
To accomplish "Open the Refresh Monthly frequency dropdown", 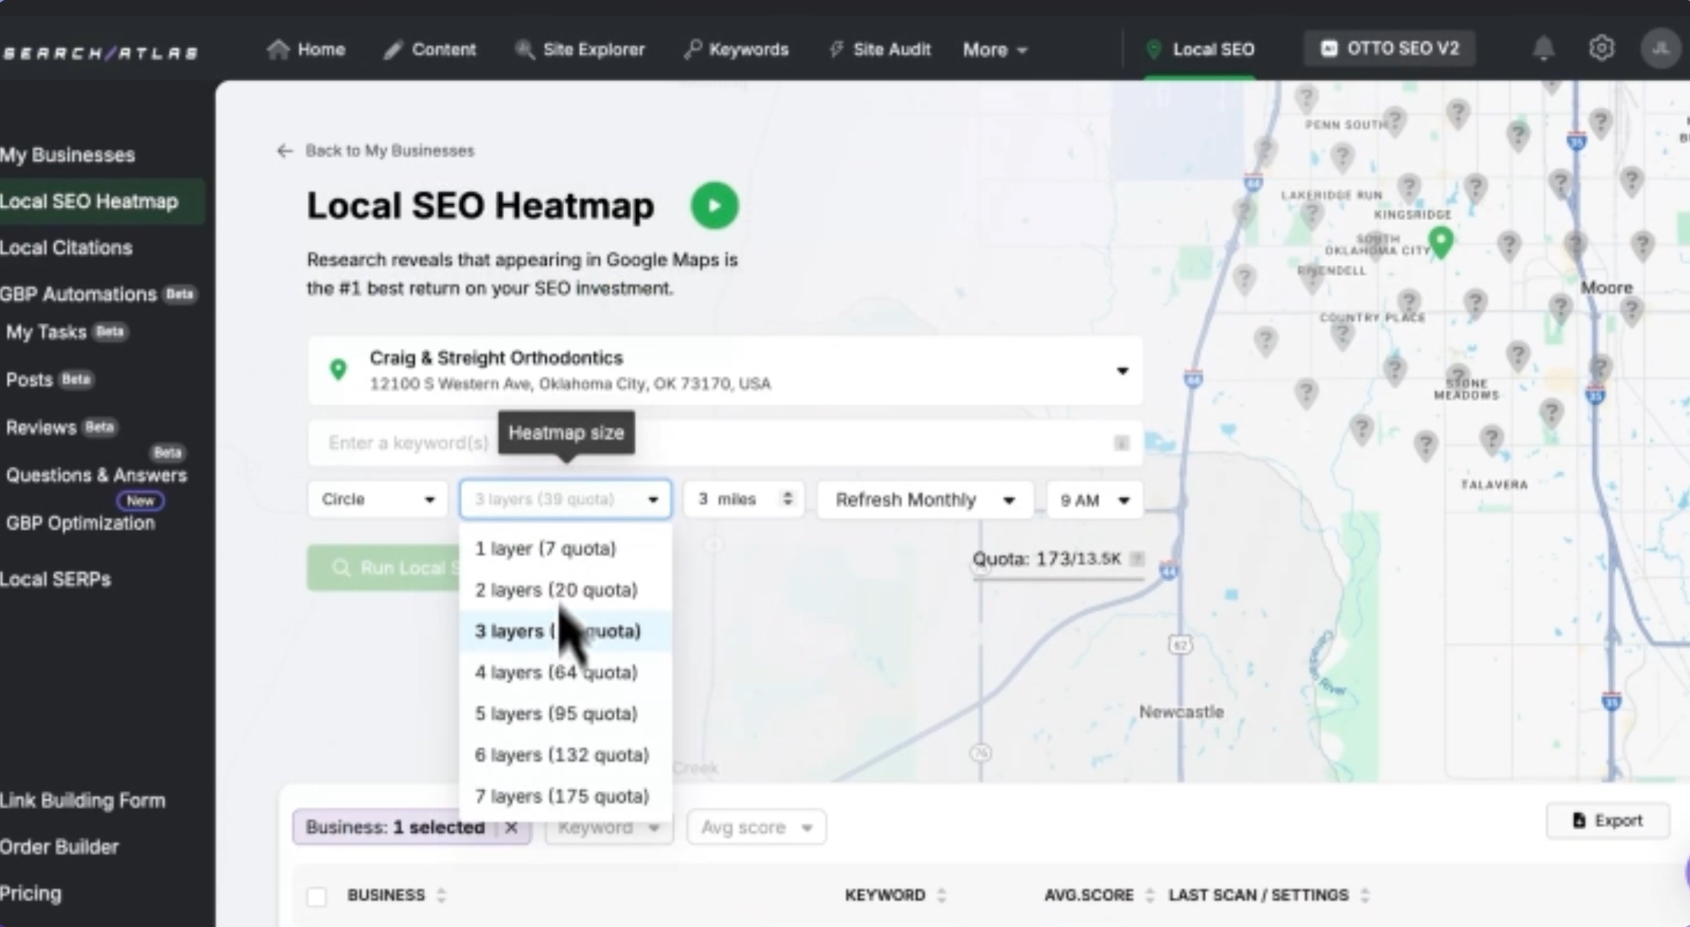I will [x=924, y=499].
